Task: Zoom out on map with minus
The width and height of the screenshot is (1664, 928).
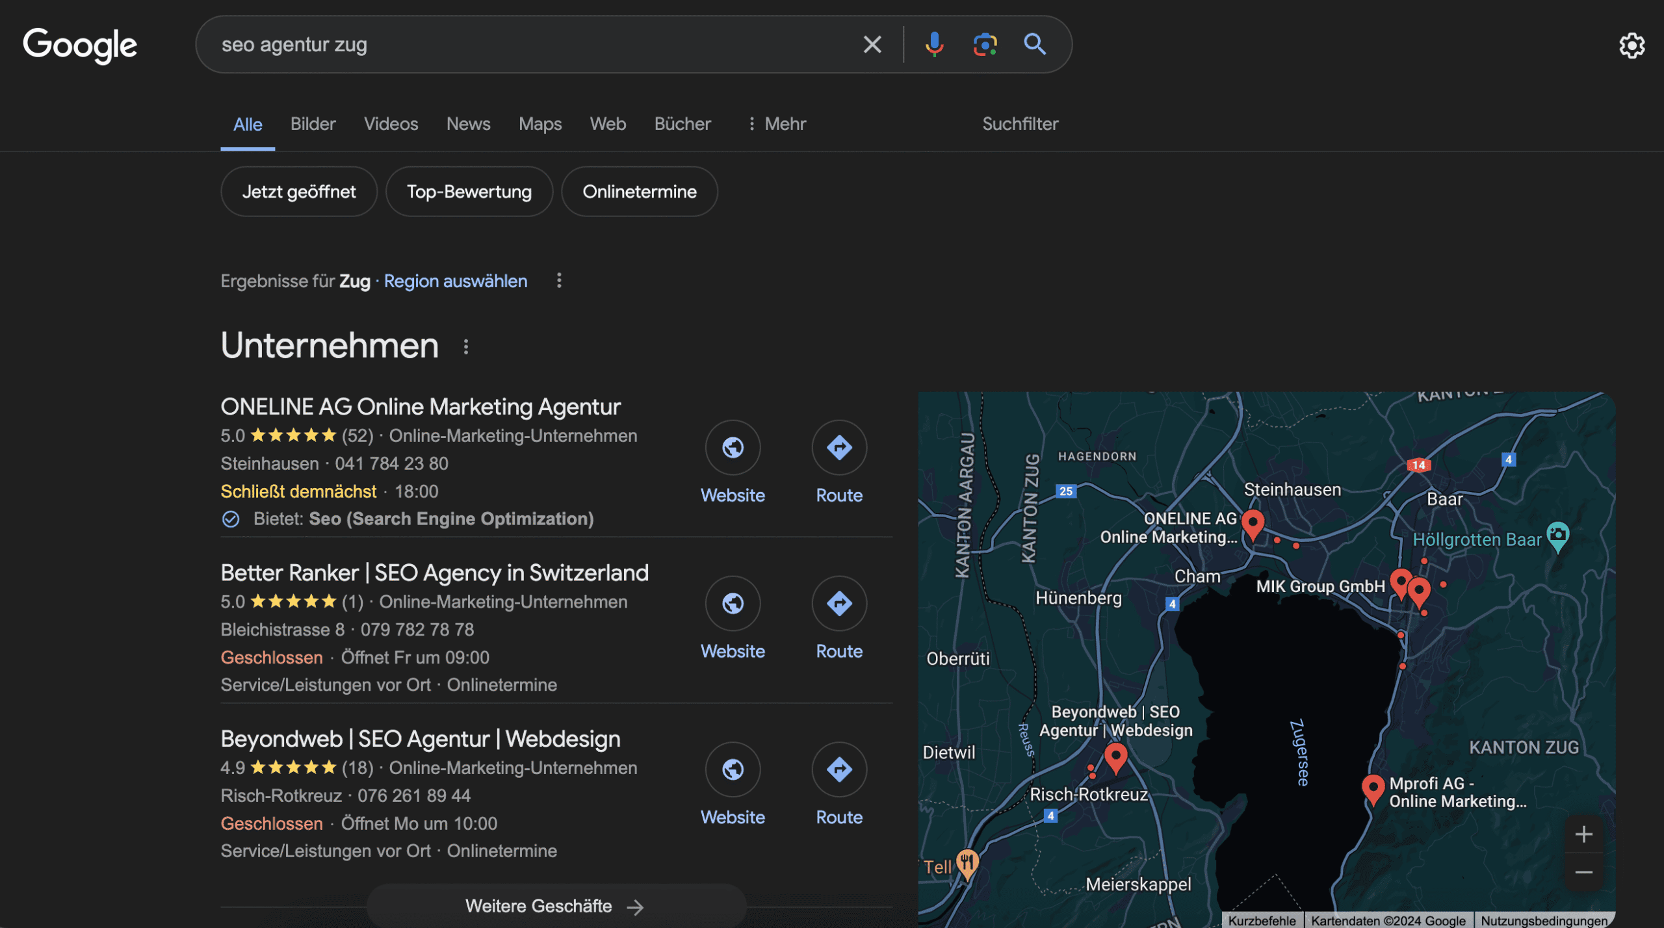Action: [x=1583, y=872]
